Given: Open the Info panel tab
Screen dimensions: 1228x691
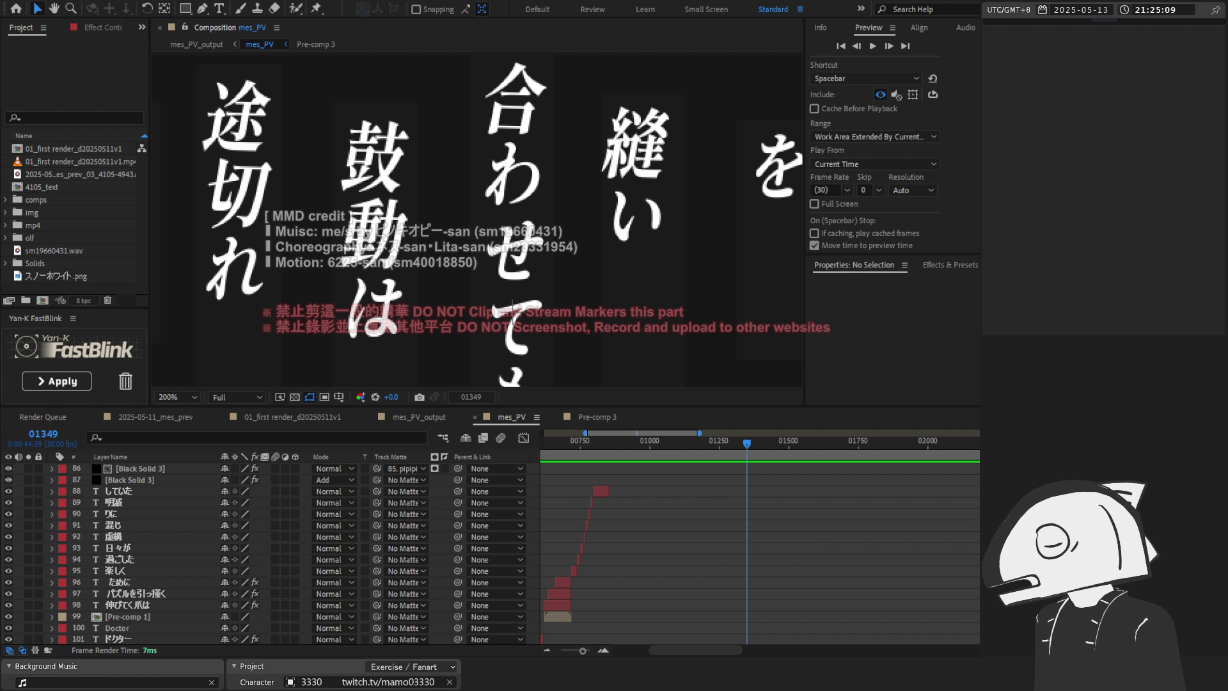Looking at the screenshot, I should pos(820,28).
